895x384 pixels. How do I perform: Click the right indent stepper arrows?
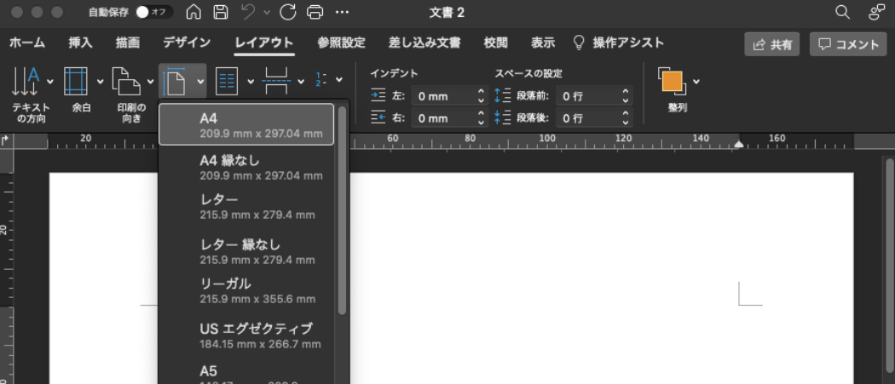[x=482, y=118]
